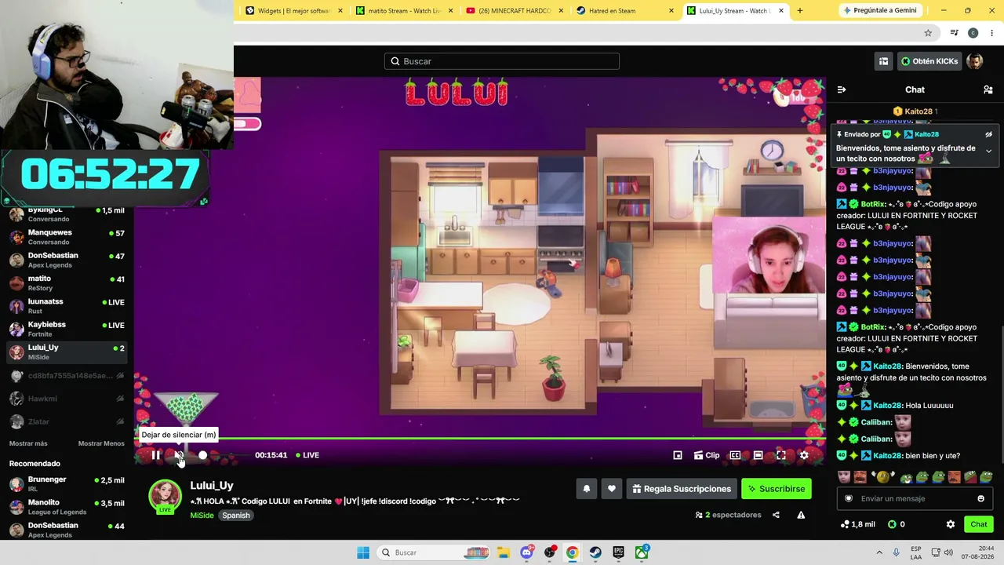Viewport: 1004px width, 565px height.
Task: Open Epic Games Launcher from taskbar
Action: coord(618,552)
